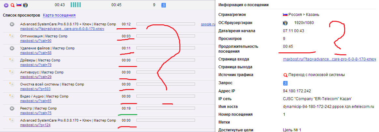Click dimmed play icon for last Advanced SystemCare row
The width and height of the screenshot is (379, 132).
(12, 120)
